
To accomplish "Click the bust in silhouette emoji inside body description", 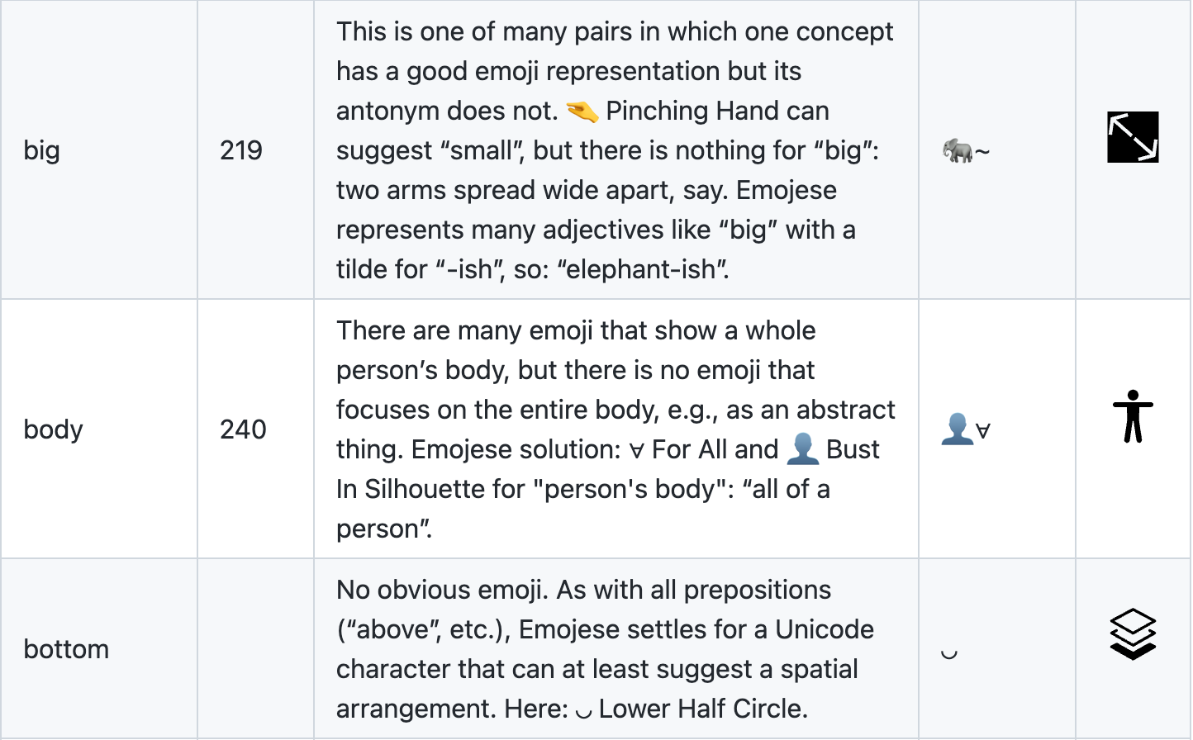I will pos(802,449).
